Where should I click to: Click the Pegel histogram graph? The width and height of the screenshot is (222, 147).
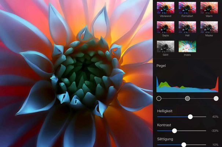point(187,84)
